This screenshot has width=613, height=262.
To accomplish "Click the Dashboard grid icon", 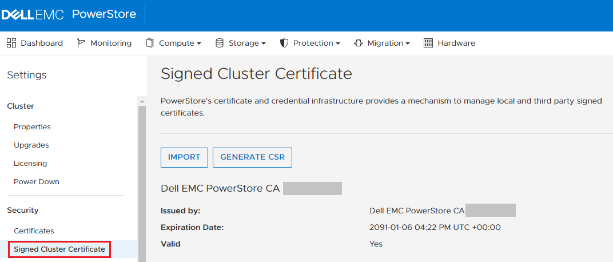I will [11, 43].
